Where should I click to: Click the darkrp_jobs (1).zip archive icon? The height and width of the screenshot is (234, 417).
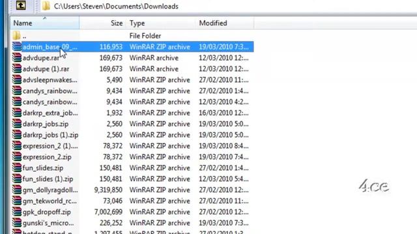tap(17, 135)
